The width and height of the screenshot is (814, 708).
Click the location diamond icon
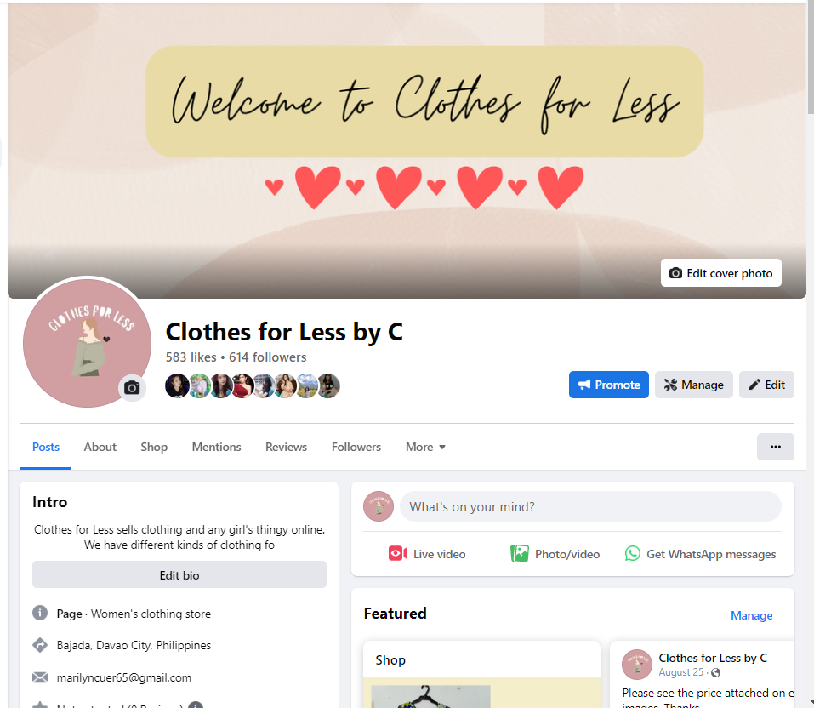[40, 645]
